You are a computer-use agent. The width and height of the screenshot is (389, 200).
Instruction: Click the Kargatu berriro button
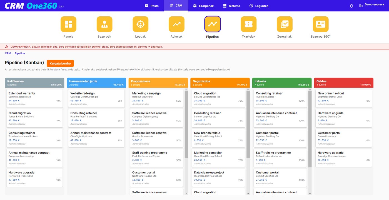(x=60, y=63)
